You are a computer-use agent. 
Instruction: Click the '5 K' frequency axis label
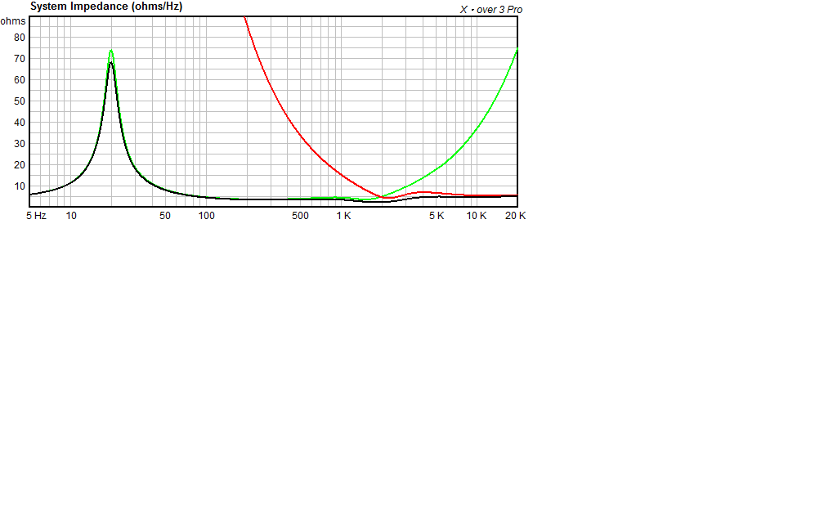(x=437, y=216)
